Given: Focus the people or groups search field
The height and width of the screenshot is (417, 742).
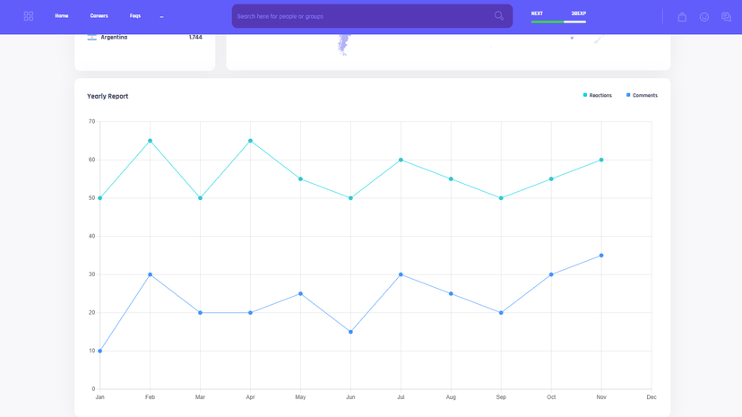Looking at the screenshot, I should click(372, 16).
